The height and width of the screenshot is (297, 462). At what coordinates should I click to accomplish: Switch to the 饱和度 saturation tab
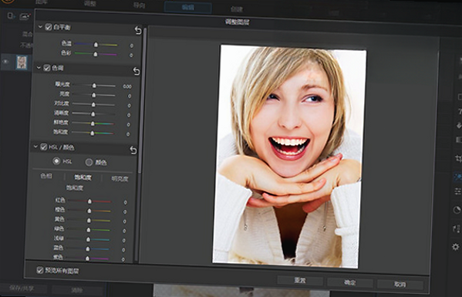(x=83, y=177)
